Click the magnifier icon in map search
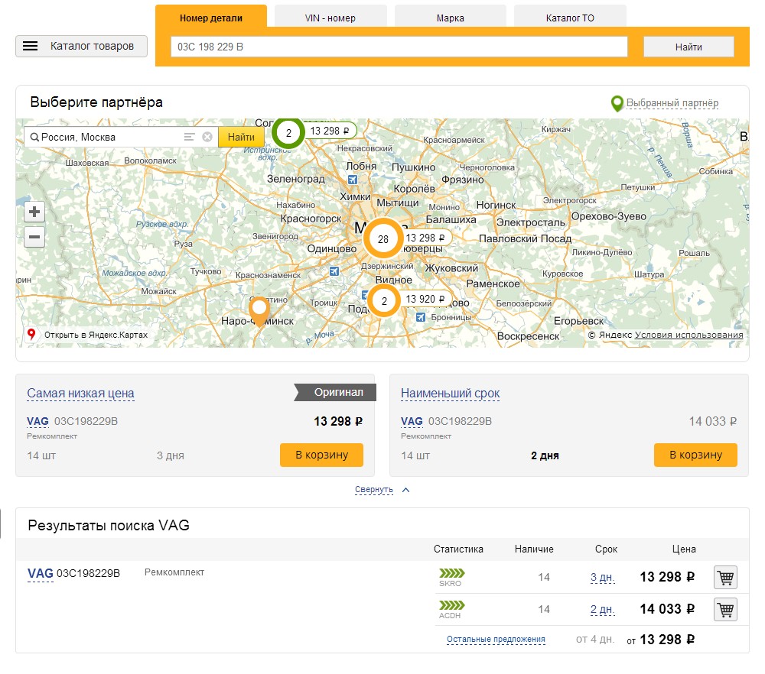This screenshot has width=765, height=674. point(34,137)
